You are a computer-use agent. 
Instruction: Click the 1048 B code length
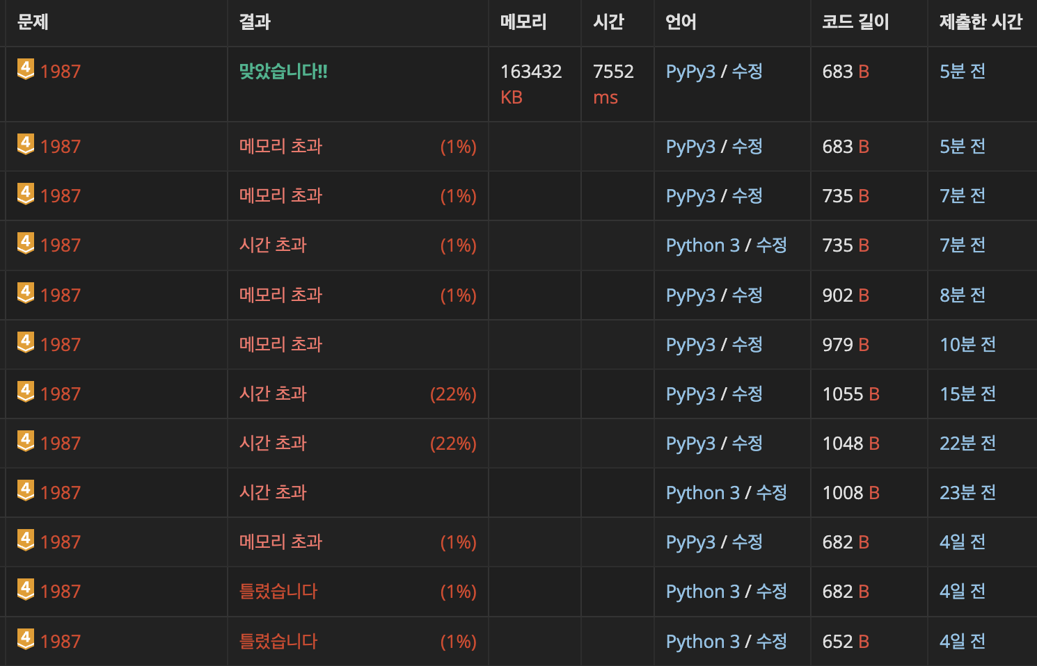click(x=851, y=444)
